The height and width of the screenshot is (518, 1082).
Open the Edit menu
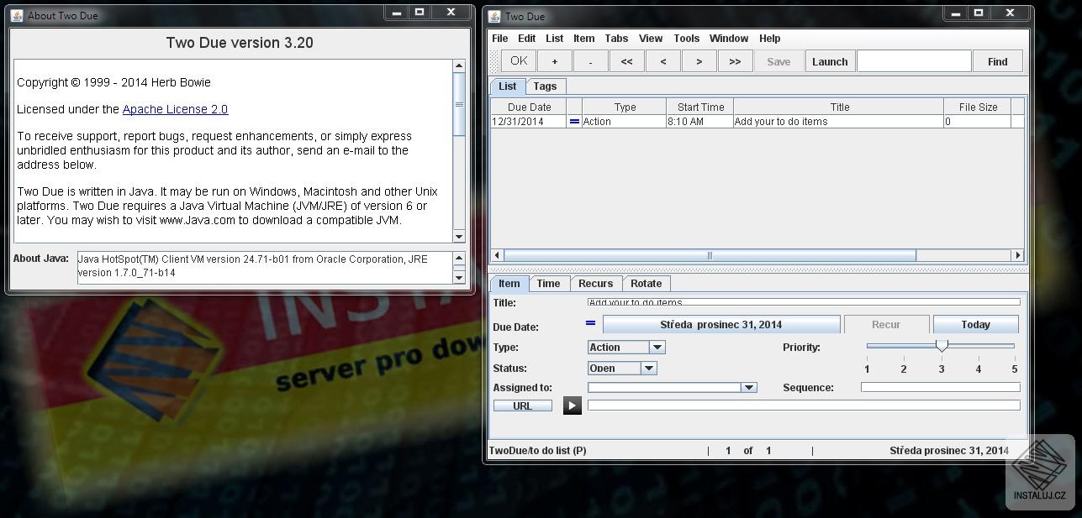click(526, 39)
